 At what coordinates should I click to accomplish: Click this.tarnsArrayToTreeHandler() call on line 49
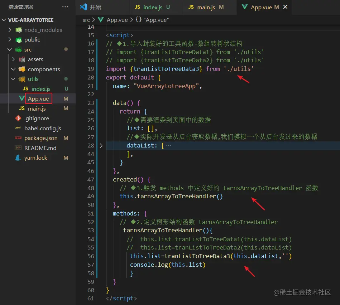coord(171,196)
